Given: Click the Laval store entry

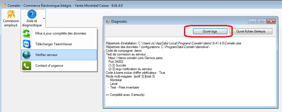Looking at the screenshot, I should point(112,84).
